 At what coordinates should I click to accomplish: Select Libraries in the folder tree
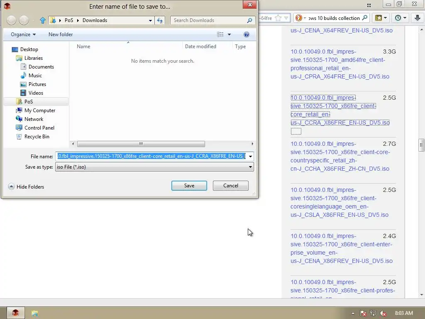click(x=29, y=58)
